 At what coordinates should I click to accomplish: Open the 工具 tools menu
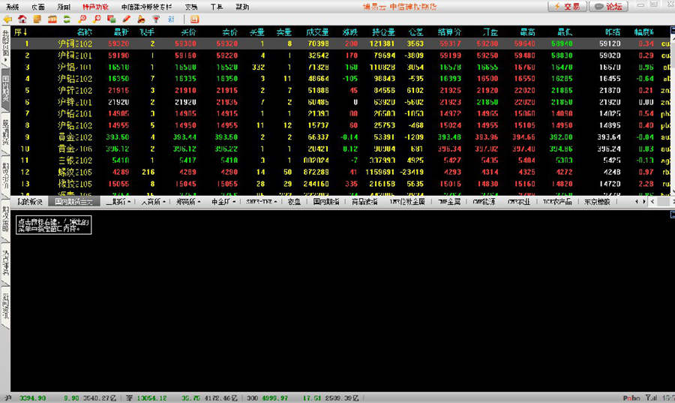coord(216,7)
